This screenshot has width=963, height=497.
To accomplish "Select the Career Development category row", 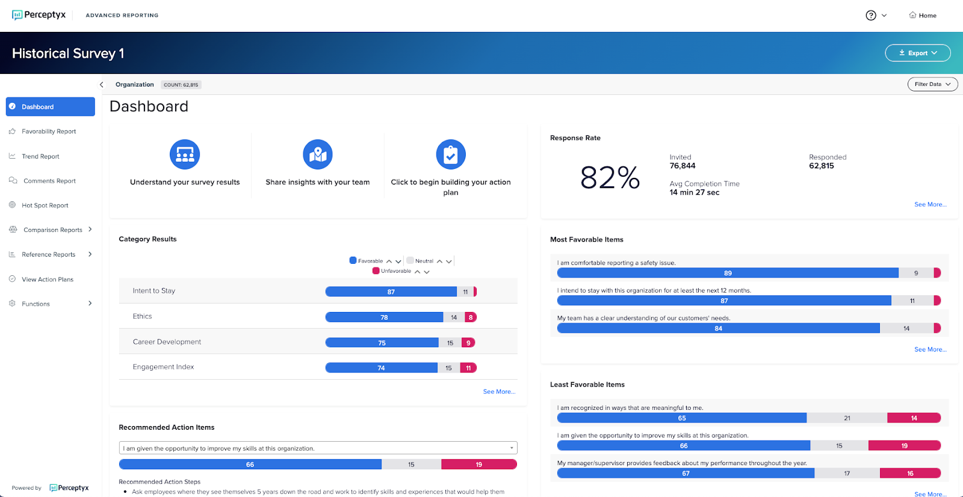I will 318,341.
